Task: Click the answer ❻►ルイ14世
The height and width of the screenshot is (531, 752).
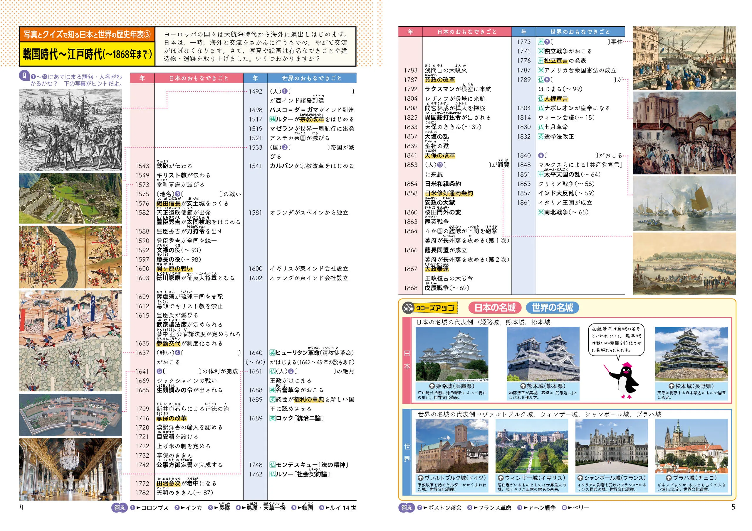Action: (338, 508)
